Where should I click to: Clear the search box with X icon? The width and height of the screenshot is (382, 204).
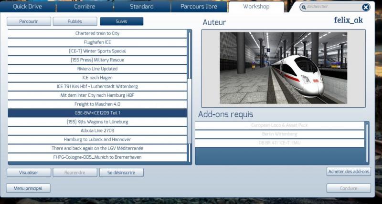point(365,8)
